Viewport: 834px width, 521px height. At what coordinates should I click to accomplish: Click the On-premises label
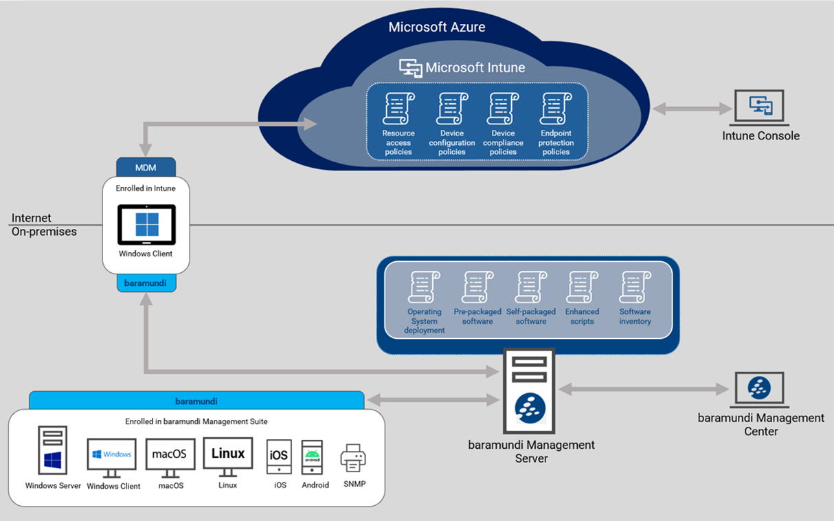[44, 232]
